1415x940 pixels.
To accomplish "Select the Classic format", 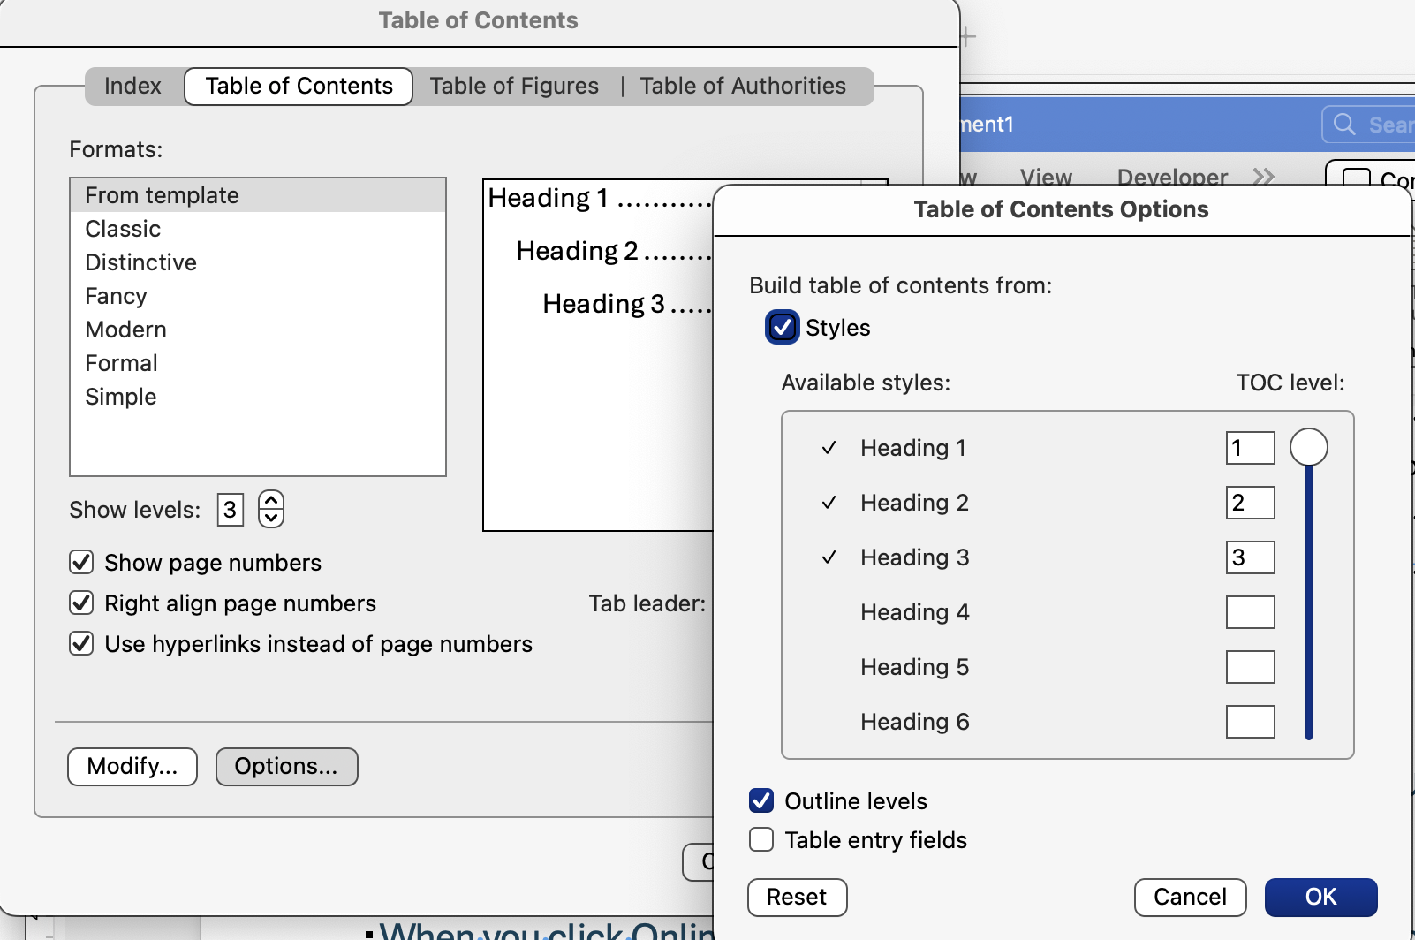I will [x=123, y=228].
